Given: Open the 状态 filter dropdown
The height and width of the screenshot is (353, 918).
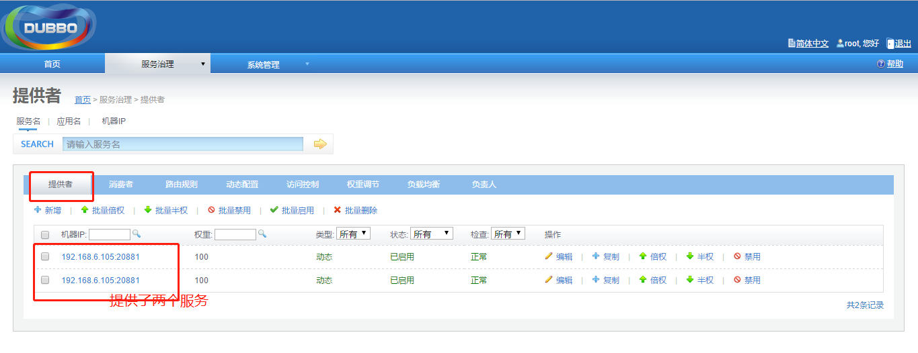Looking at the screenshot, I should point(432,234).
